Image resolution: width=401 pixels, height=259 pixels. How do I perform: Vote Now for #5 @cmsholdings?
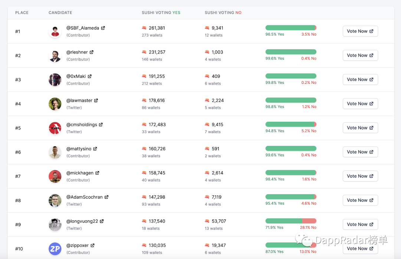360,128
